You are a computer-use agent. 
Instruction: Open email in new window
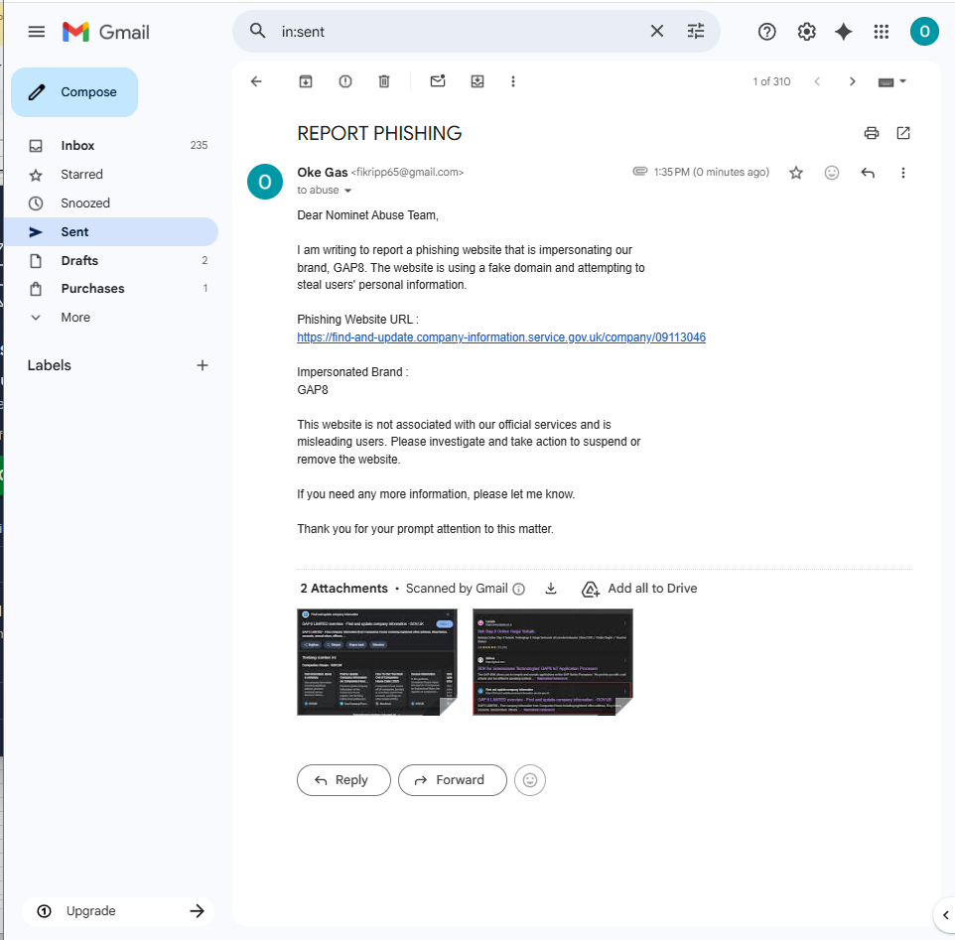(903, 133)
